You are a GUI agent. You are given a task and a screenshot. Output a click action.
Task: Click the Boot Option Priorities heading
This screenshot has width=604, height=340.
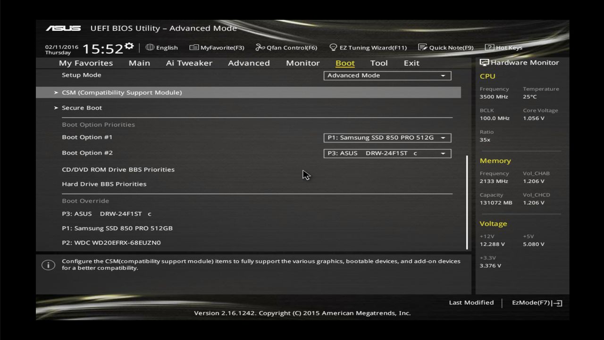pyautogui.click(x=98, y=125)
